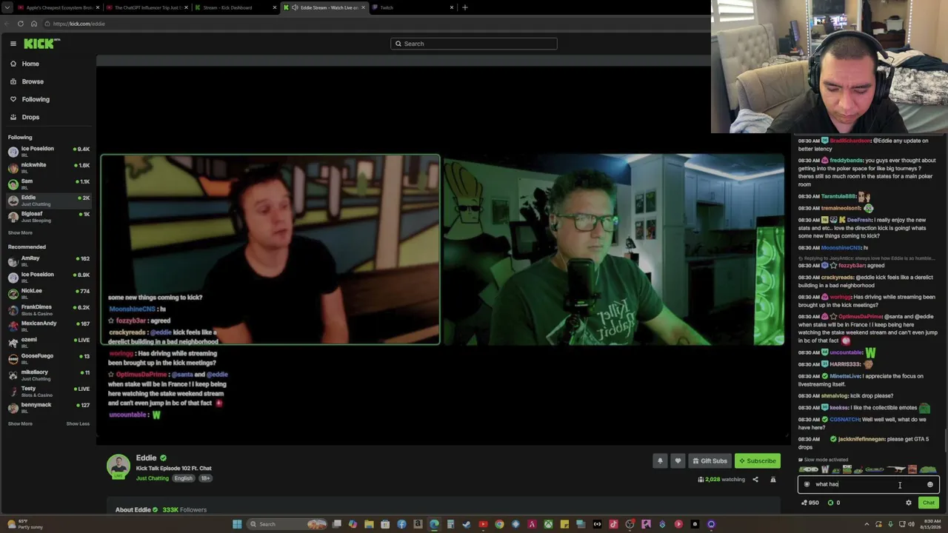Viewport: 948px width, 533px height.
Task: Open chat settings gear icon
Action: tap(909, 503)
